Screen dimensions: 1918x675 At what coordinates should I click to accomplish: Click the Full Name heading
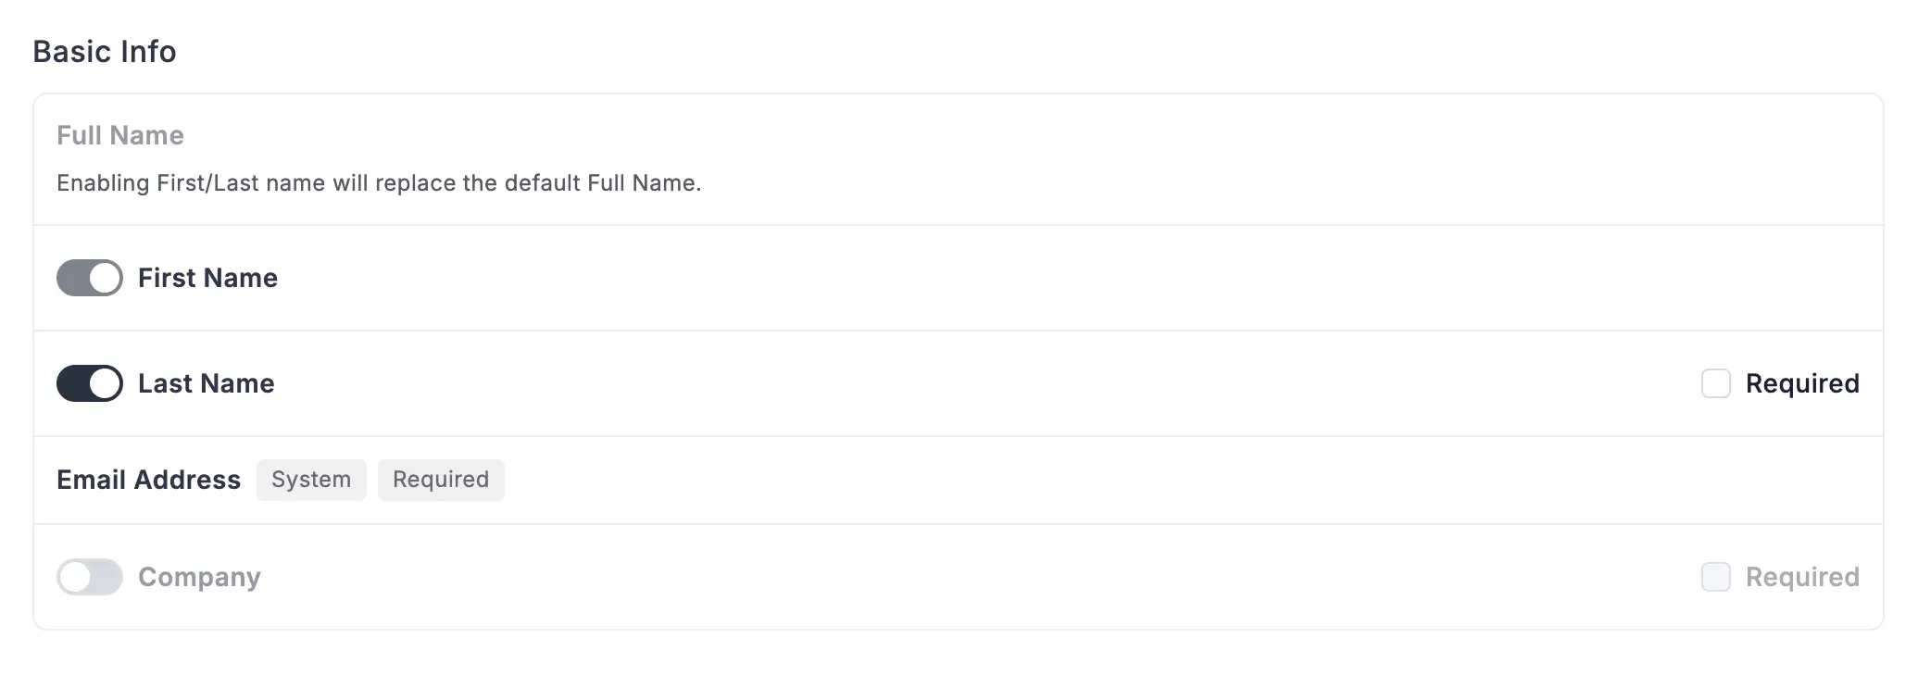[120, 135]
